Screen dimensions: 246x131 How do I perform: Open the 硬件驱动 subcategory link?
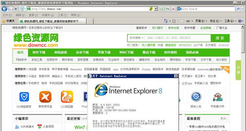click(175, 60)
